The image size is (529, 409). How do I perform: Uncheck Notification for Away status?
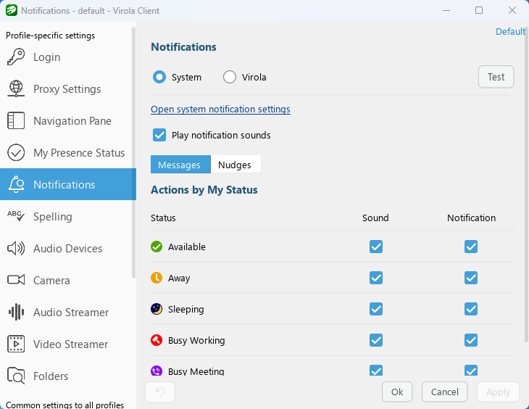pos(471,278)
